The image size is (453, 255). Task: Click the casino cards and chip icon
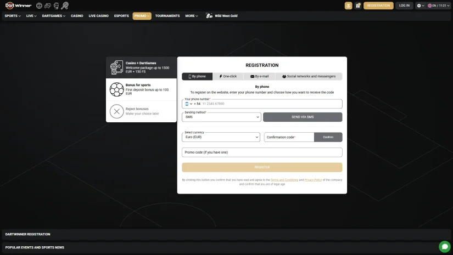(x=117, y=67)
